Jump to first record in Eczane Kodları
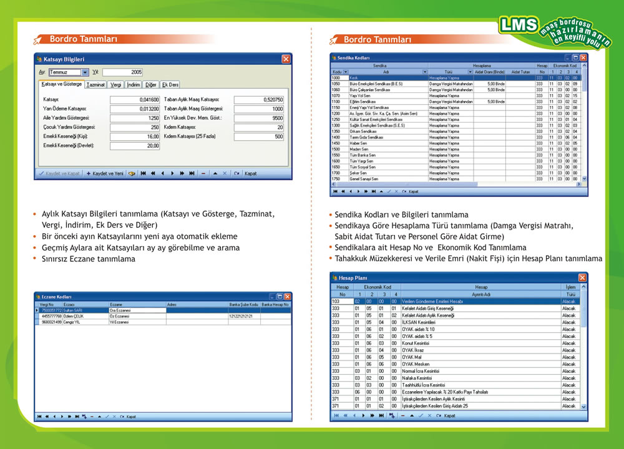 point(39,417)
